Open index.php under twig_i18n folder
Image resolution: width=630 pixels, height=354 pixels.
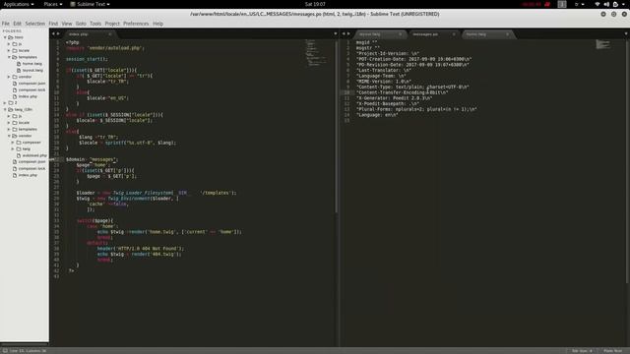click(x=28, y=175)
